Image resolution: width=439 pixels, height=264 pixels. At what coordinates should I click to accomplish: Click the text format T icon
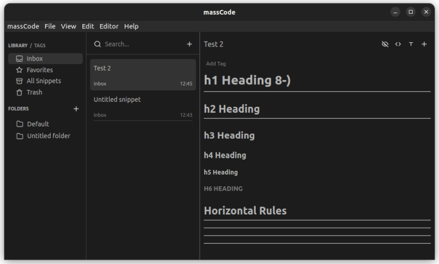click(411, 44)
